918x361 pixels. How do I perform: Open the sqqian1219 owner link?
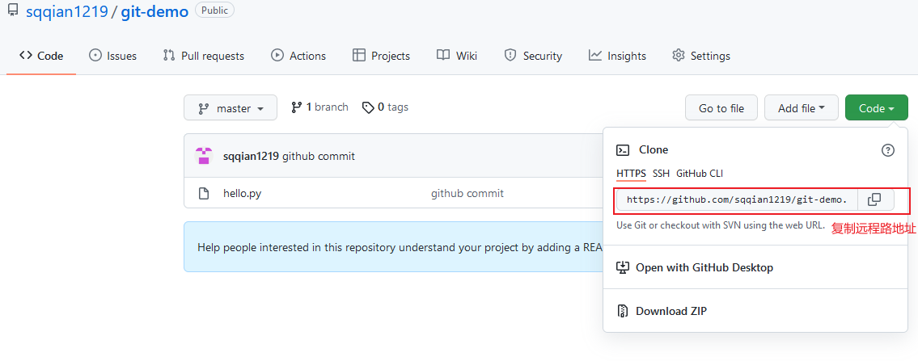(67, 10)
